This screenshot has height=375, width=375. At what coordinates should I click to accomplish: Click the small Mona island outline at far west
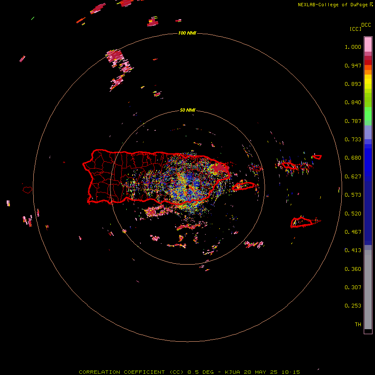27,190
